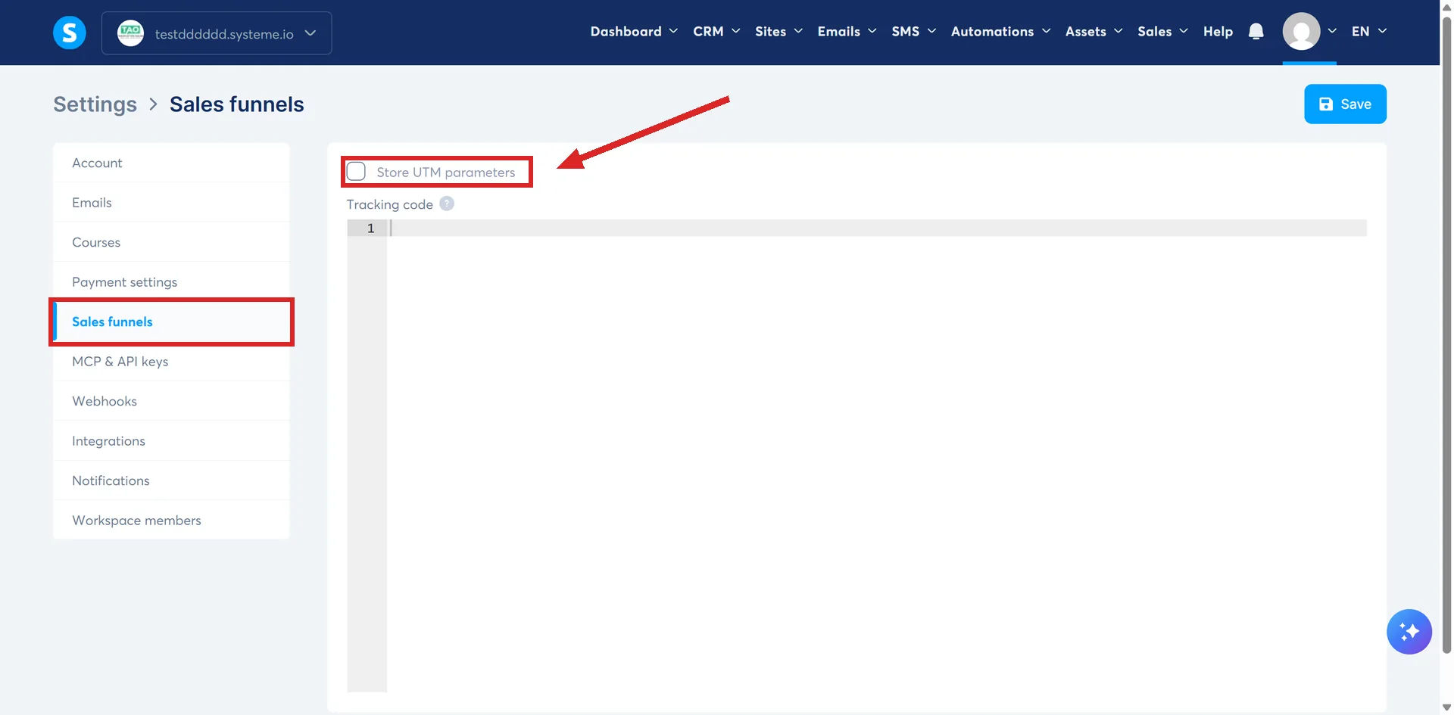Go to Account settings
1454x715 pixels.
(x=171, y=163)
